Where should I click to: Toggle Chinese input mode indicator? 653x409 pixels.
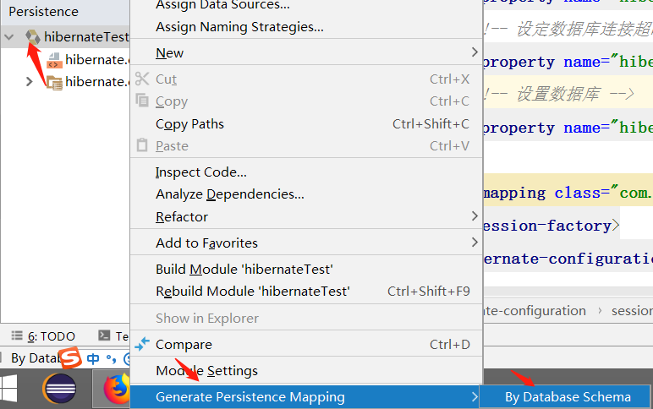[x=93, y=358]
